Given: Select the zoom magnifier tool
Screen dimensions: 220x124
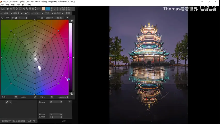Looking at the screenshot, I should pyautogui.click(x=27, y=9).
